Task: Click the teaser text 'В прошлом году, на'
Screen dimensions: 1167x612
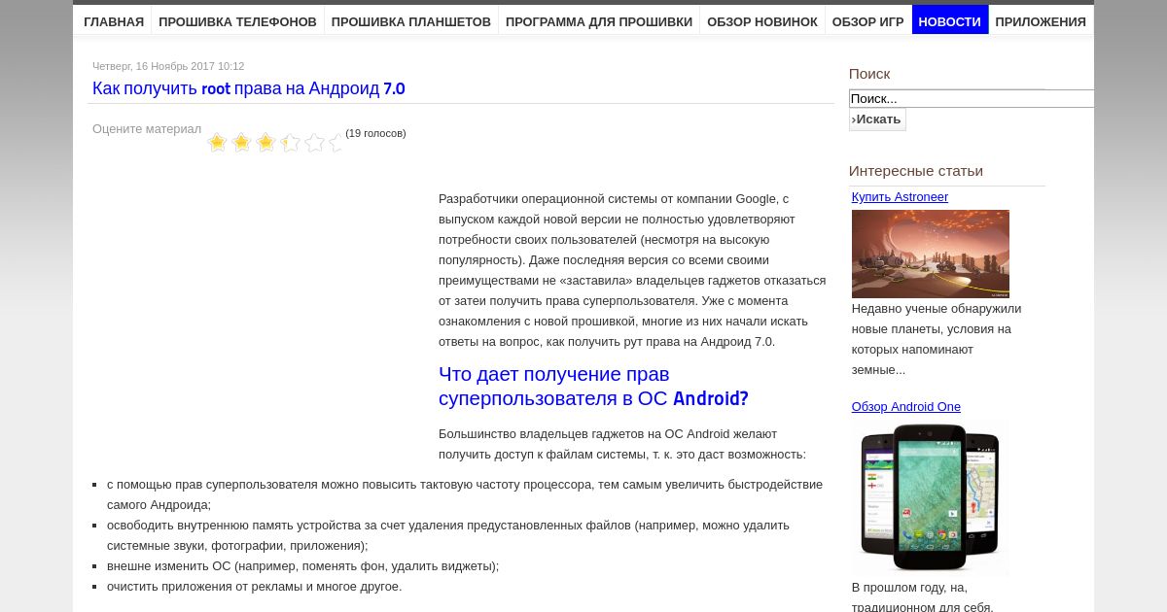Action: (x=923, y=596)
